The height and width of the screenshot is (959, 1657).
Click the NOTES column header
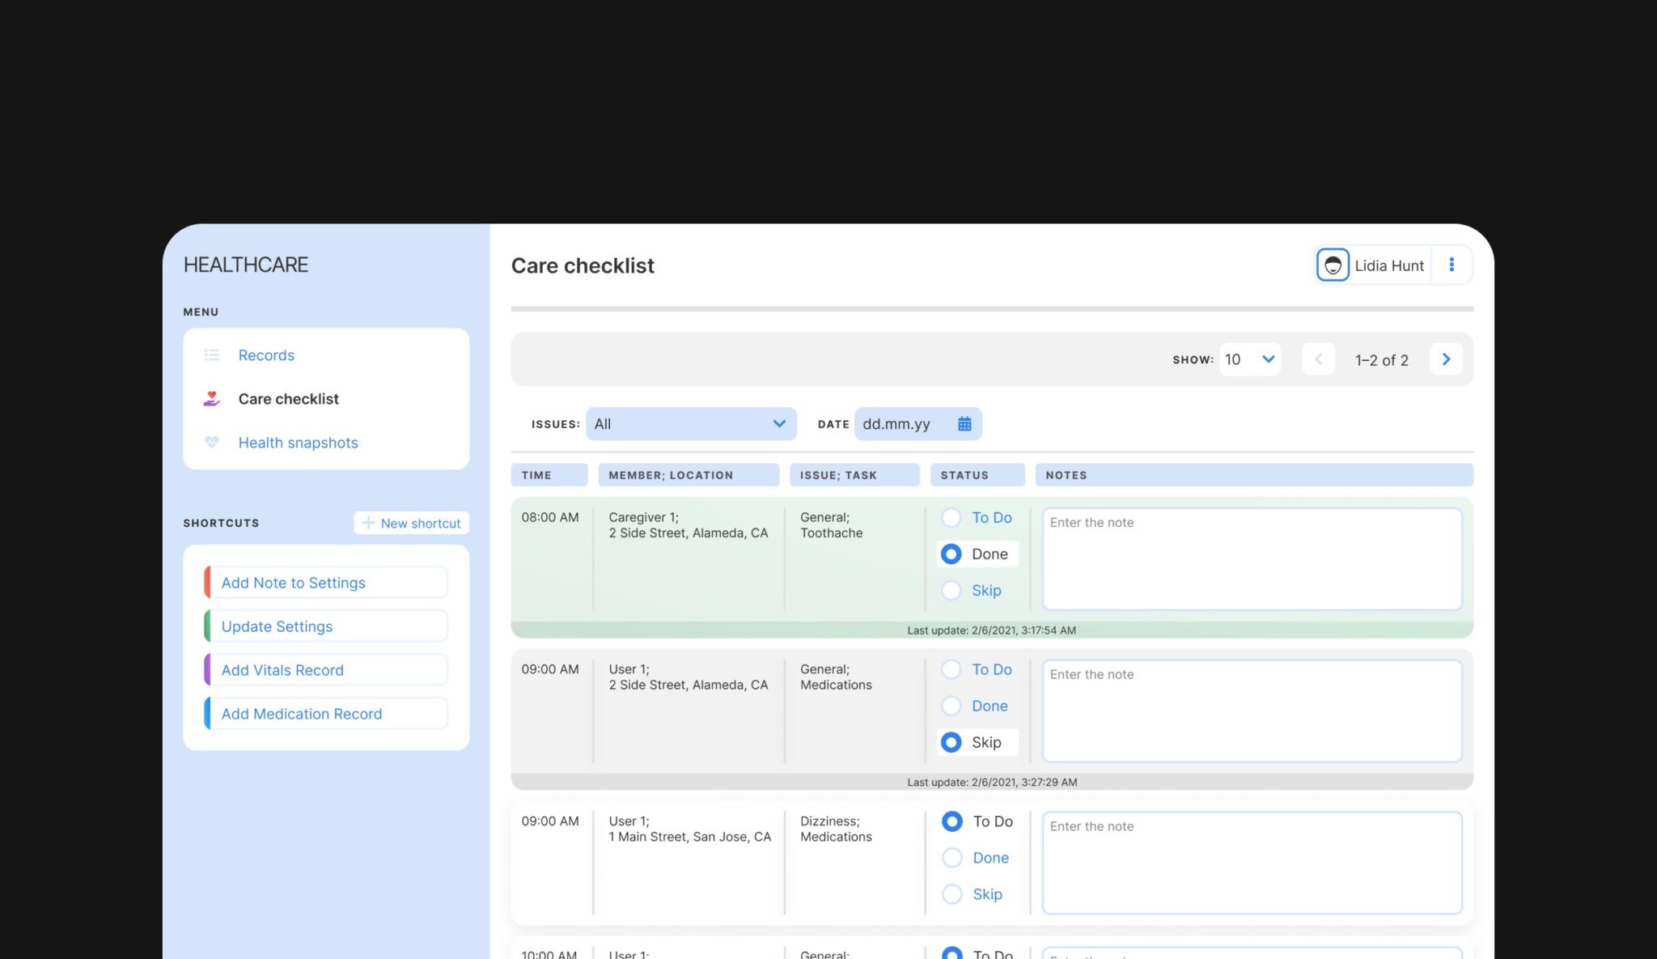click(x=1254, y=475)
